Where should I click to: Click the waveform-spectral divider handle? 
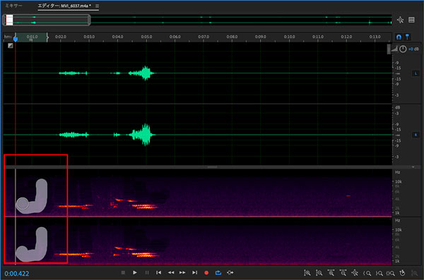[x=212, y=167]
